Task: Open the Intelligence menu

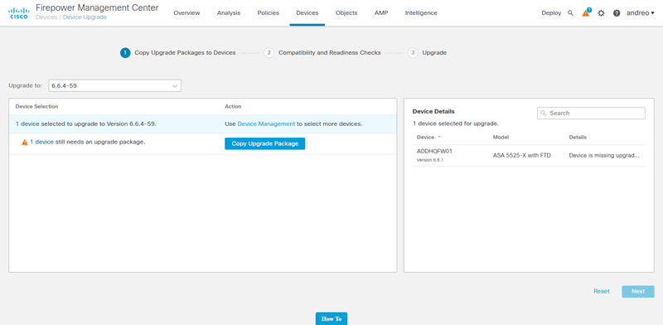Action: click(x=421, y=13)
